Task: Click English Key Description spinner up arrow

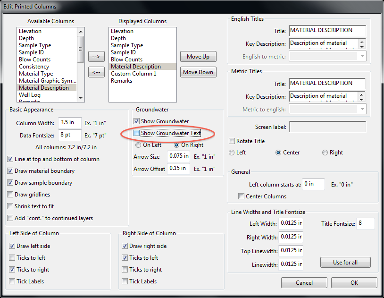Action: coord(362,42)
